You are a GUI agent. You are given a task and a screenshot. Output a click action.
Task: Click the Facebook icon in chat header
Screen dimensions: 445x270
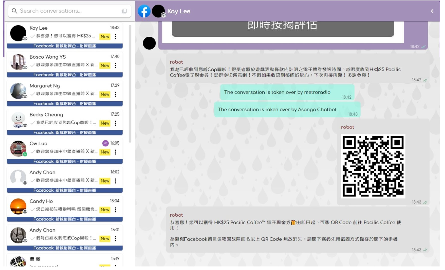click(144, 11)
